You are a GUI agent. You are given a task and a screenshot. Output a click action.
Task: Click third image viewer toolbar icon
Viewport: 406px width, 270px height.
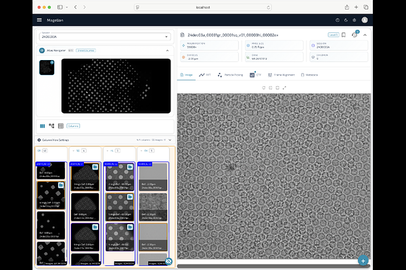(277, 88)
